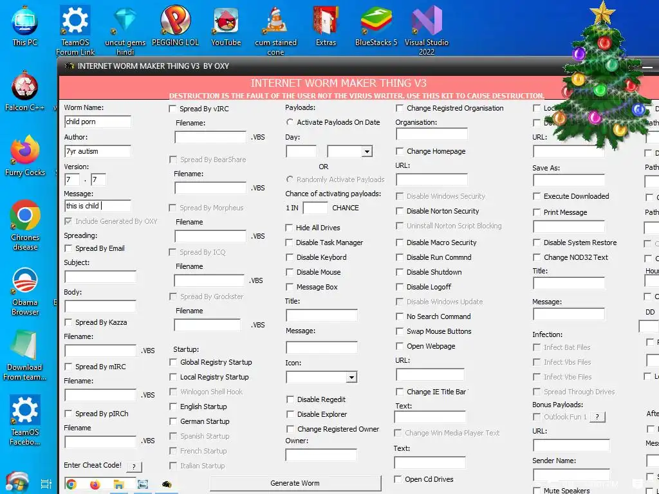Image resolution: width=659 pixels, height=494 pixels.
Task: Open the TeamOS Facebook desktop shortcut
Action: point(25,420)
